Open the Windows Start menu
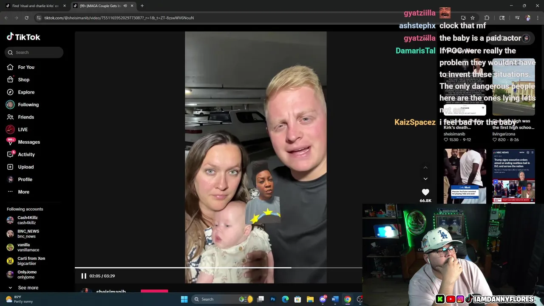This screenshot has width=544, height=306. tap(184, 299)
